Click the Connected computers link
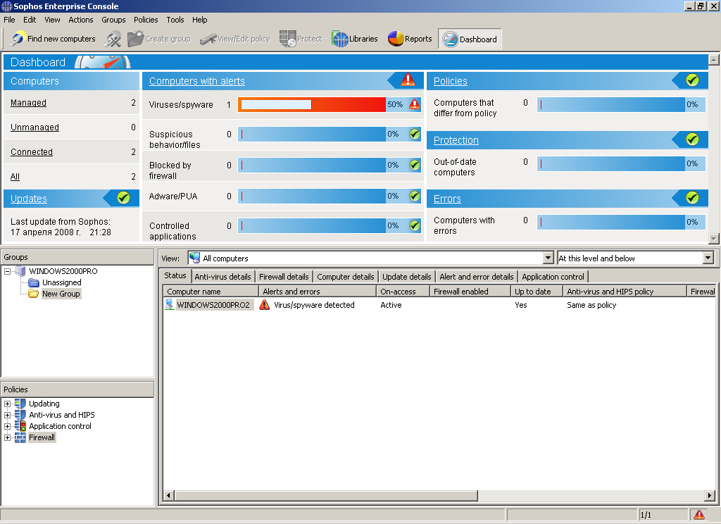Image resolution: width=721 pixels, height=524 pixels. 31,152
